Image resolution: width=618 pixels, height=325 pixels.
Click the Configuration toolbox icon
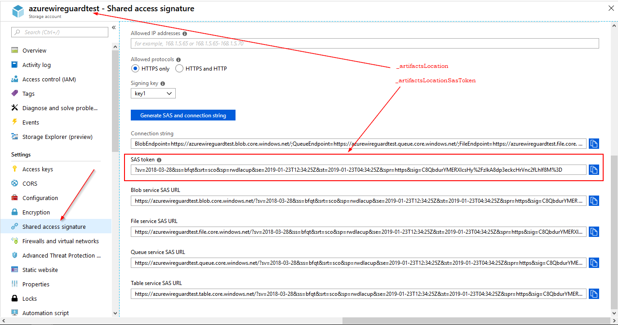point(14,198)
